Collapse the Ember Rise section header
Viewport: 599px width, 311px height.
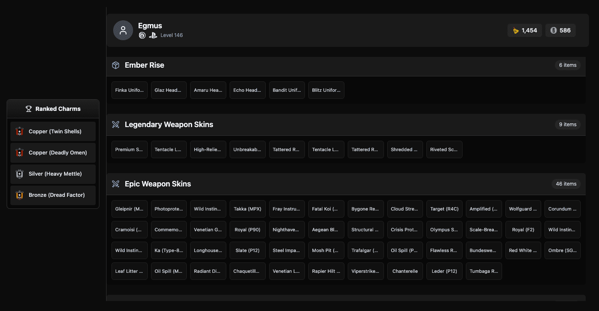point(345,65)
